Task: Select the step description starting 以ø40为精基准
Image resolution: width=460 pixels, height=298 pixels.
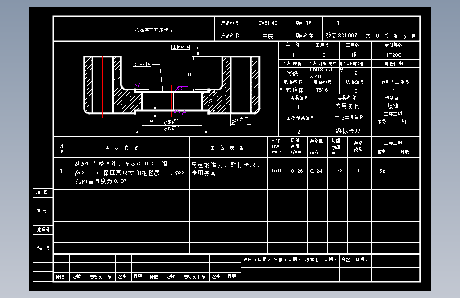Action: (129, 172)
